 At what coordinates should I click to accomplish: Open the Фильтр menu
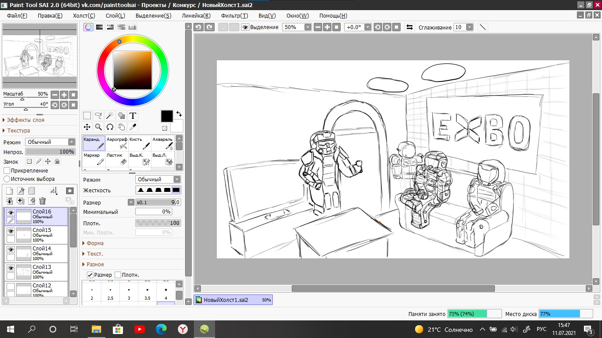click(234, 15)
